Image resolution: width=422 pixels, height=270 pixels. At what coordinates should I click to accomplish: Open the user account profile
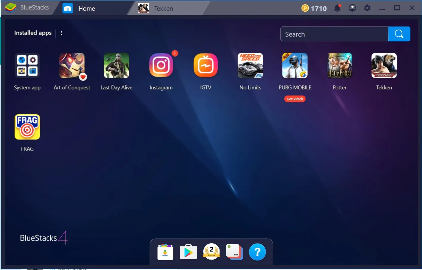pyautogui.click(x=352, y=8)
